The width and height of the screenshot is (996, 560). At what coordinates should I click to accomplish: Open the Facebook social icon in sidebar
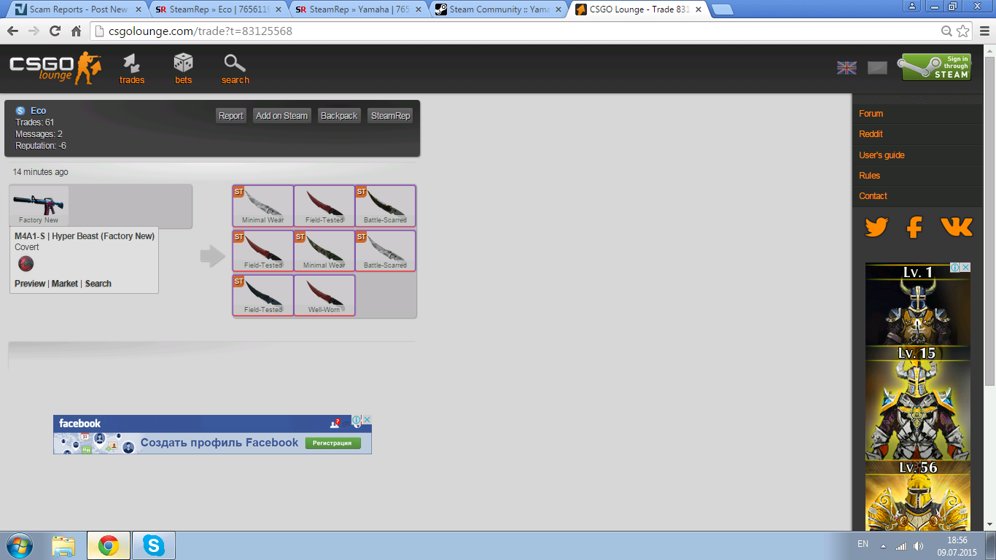click(914, 227)
